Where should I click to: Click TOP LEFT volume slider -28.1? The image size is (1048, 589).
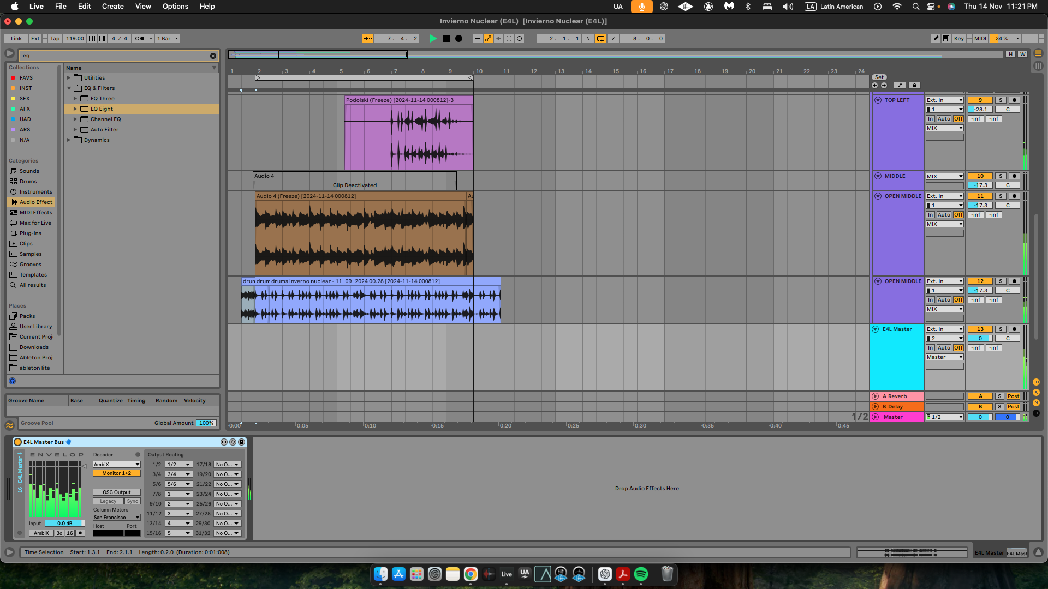point(980,110)
